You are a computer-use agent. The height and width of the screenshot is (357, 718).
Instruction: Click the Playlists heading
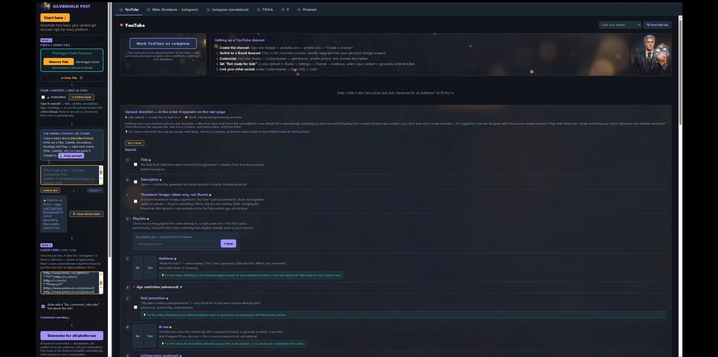point(139,219)
